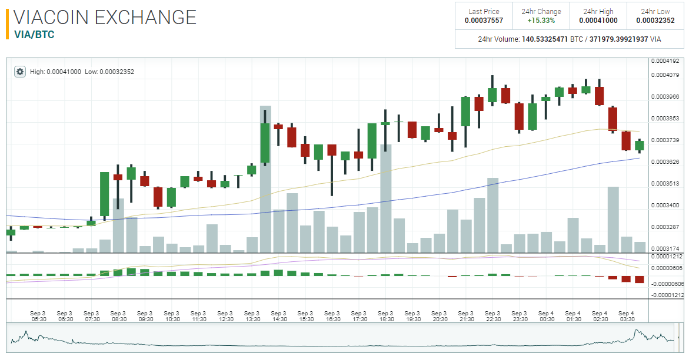Click time label Sep 3 18:30
The height and width of the screenshot is (357, 689).
(387, 316)
